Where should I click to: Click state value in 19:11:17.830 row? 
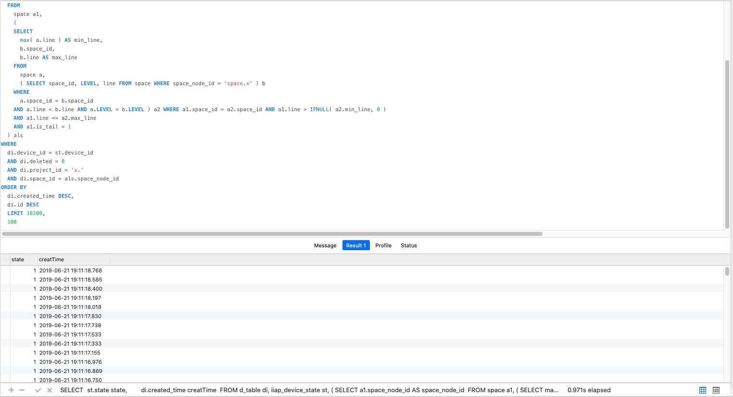(x=35, y=316)
